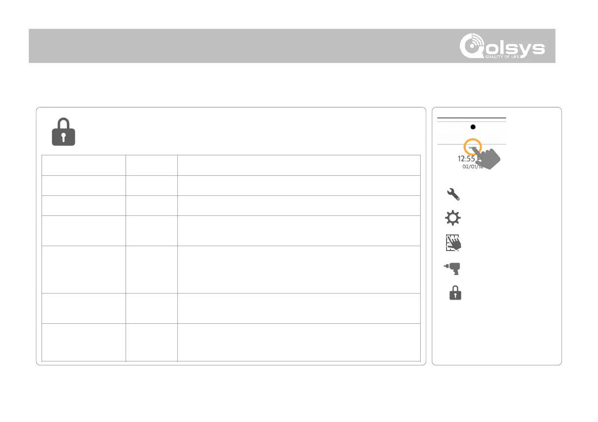Select the top-left cell of the table
Image resolution: width=598 pixels, height=422 pixels.
tap(84, 165)
